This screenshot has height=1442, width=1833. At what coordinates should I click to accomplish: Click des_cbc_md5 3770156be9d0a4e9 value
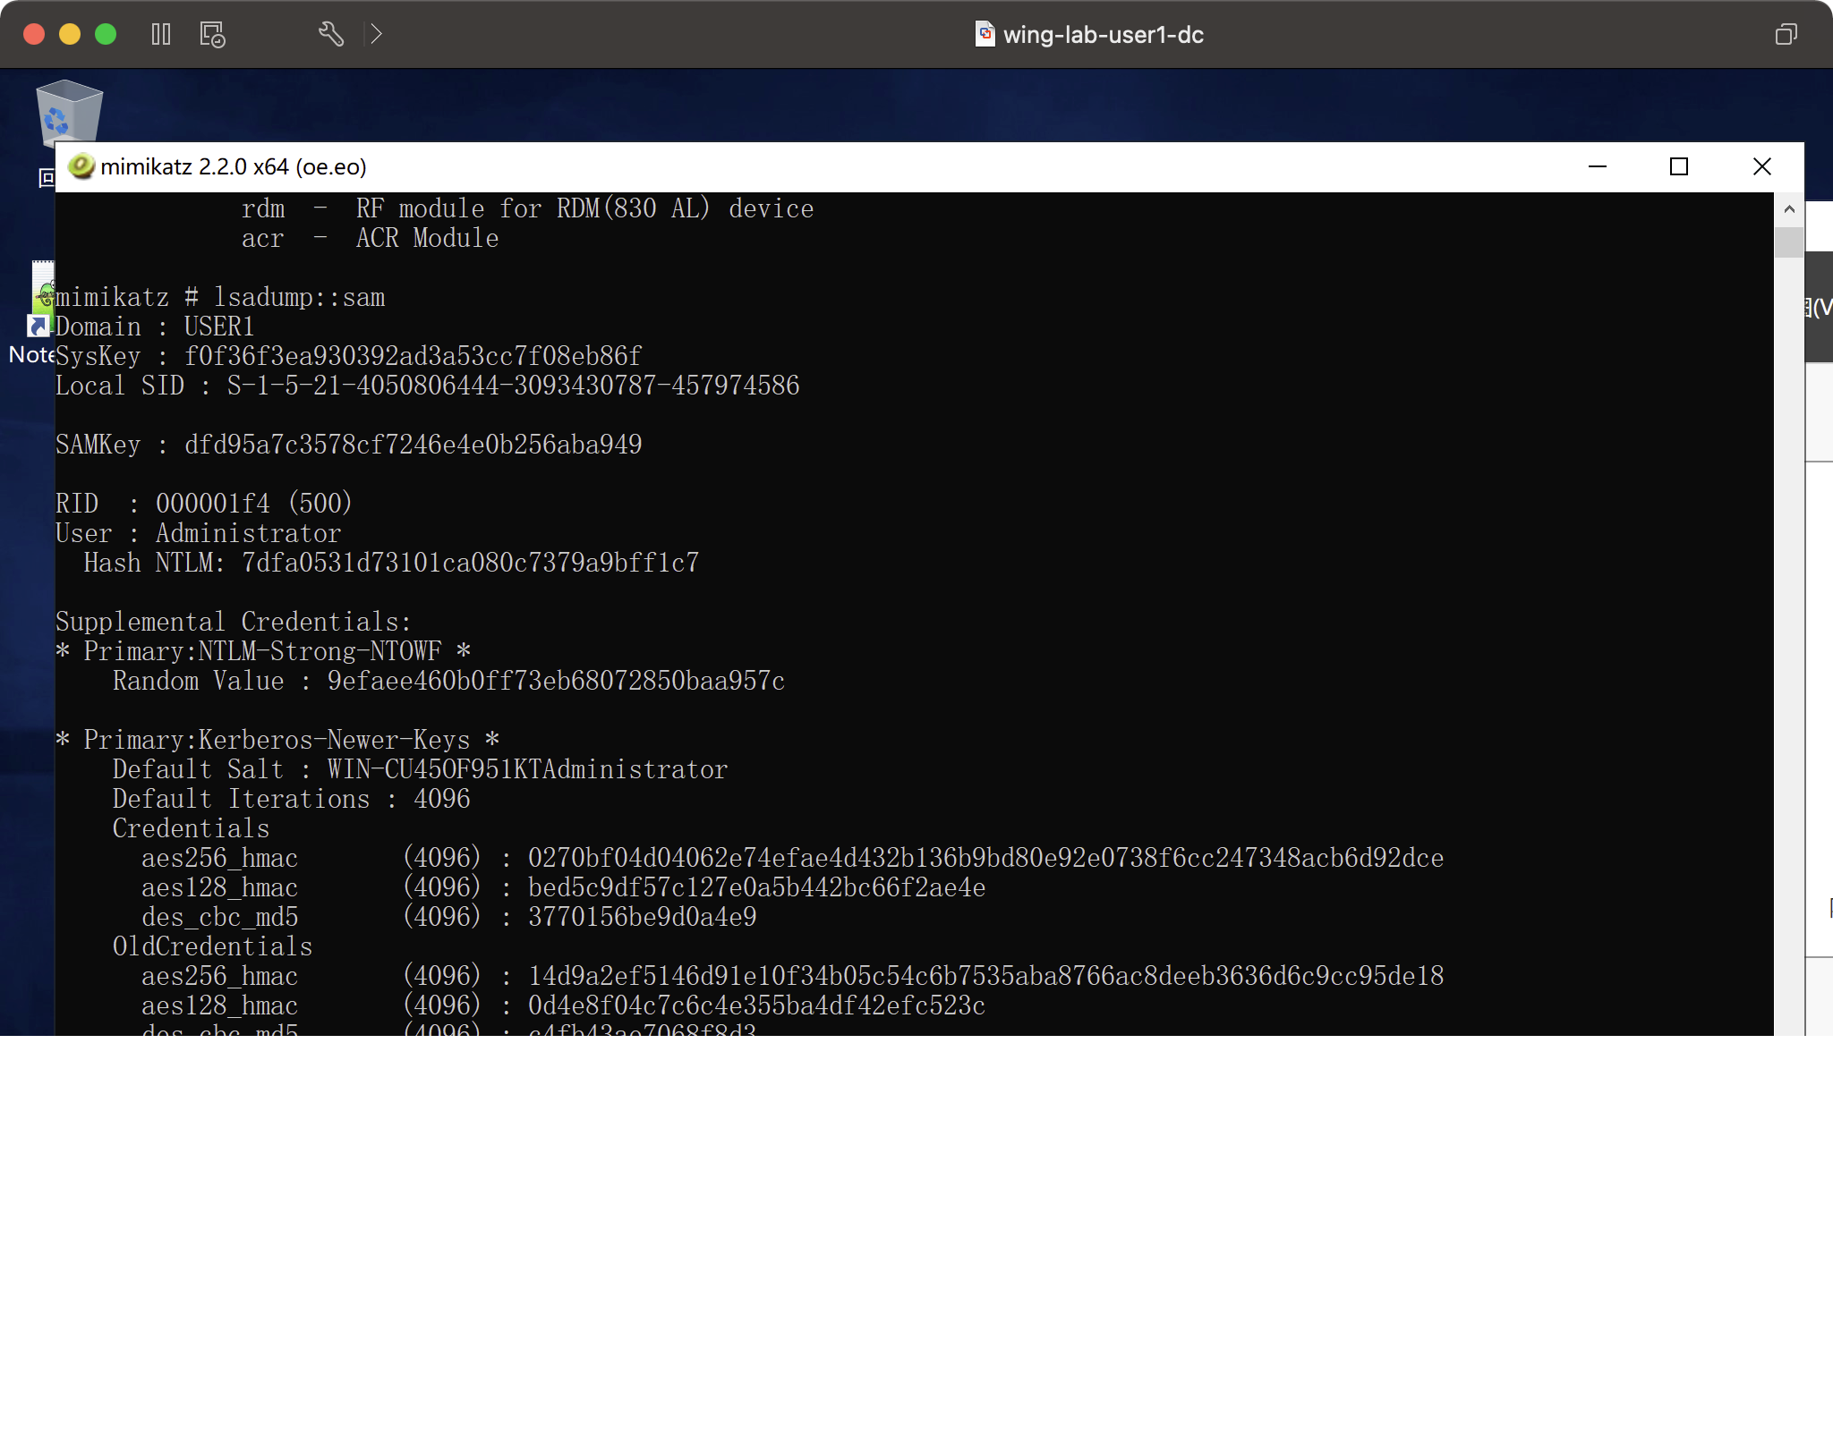click(x=643, y=917)
